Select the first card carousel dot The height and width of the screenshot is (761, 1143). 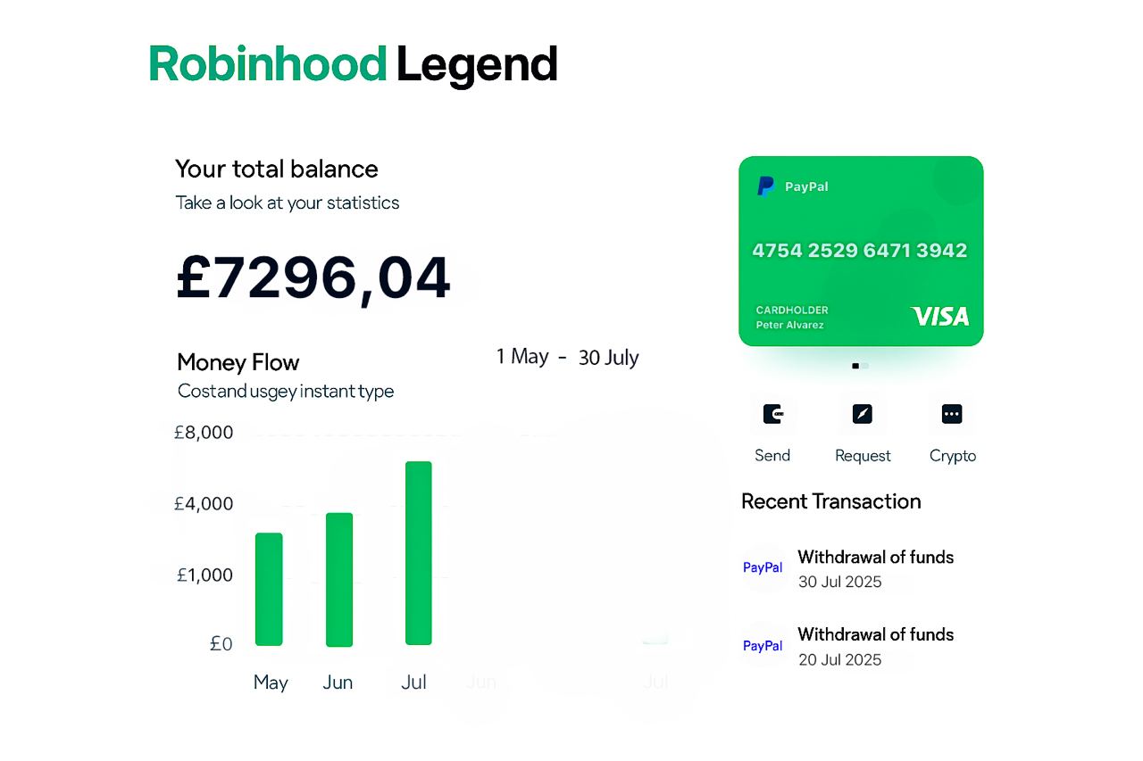(855, 366)
